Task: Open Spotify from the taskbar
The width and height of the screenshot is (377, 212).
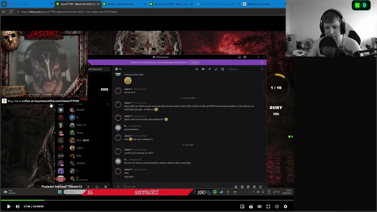Action: tap(215, 192)
